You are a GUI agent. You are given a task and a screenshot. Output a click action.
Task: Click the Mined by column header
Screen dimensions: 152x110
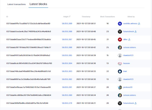click(x=131, y=17)
